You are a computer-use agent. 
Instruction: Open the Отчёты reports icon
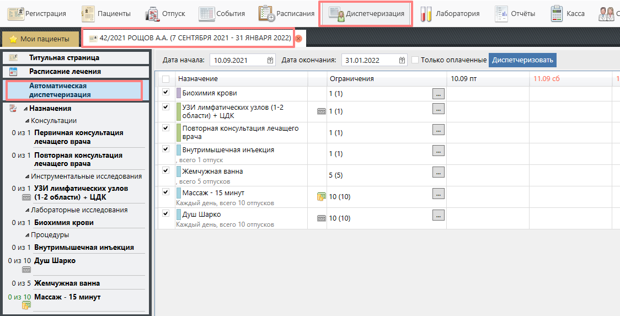(x=501, y=14)
